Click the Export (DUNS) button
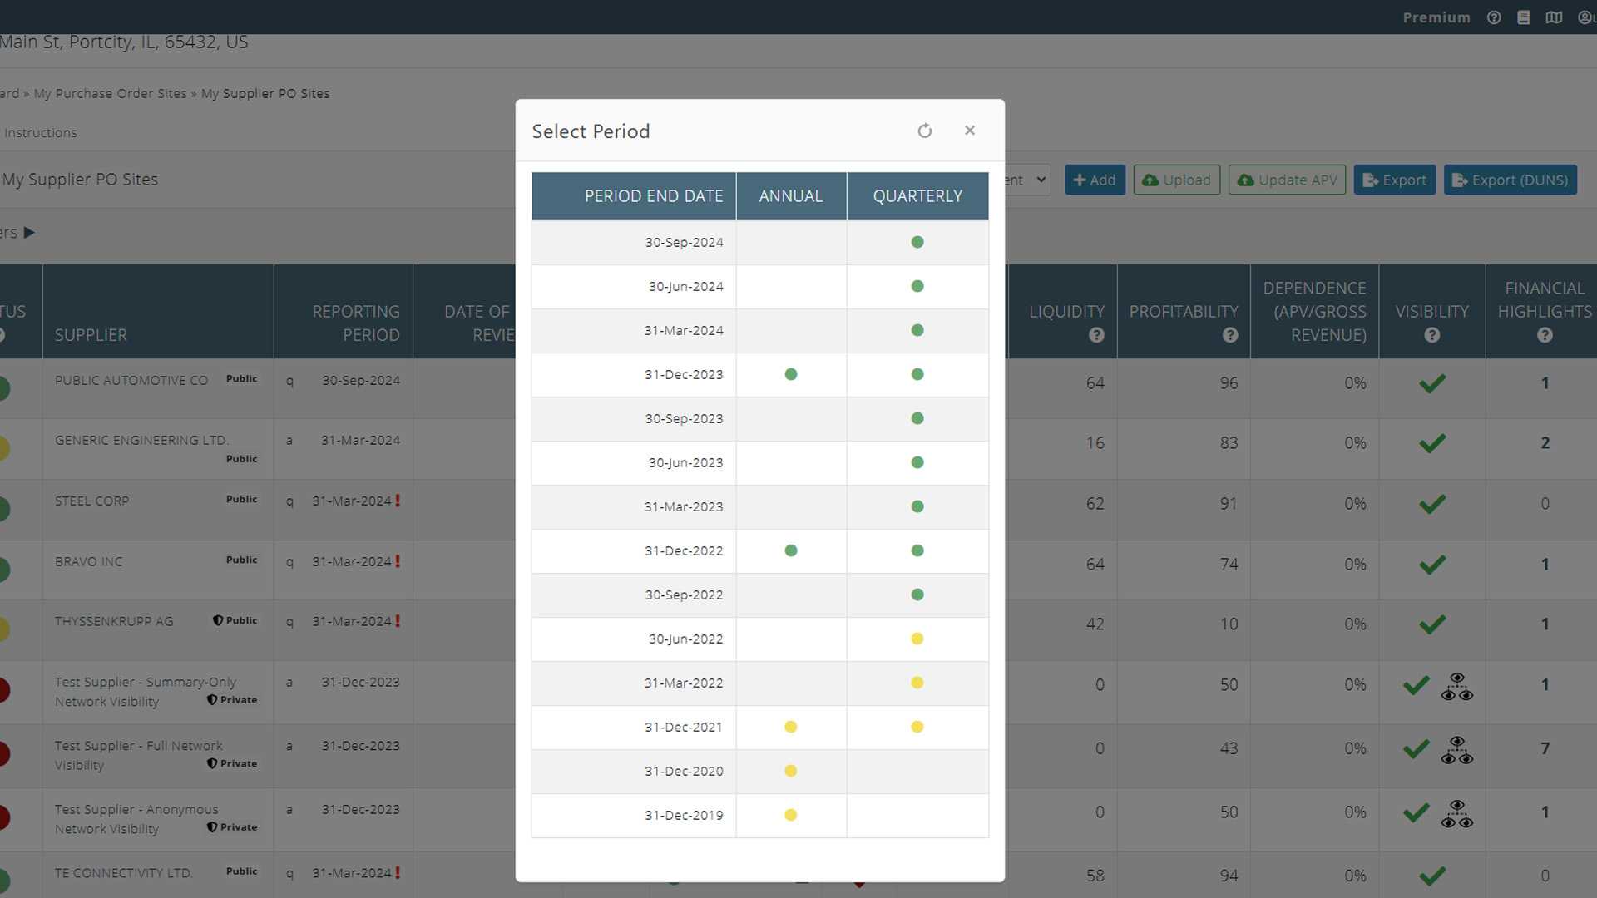 coord(1510,180)
